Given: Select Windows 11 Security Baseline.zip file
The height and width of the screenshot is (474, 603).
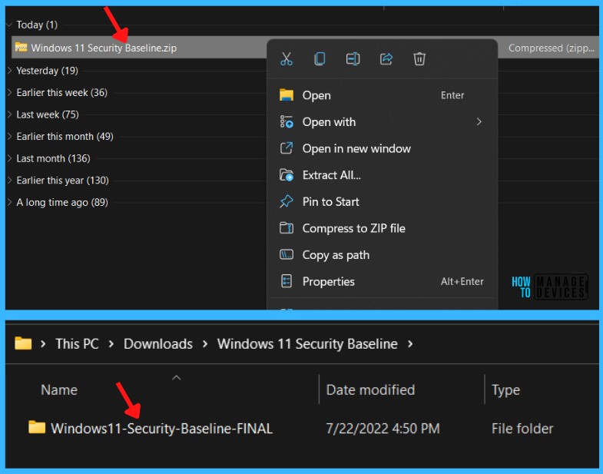Looking at the screenshot, I should (x=104, y=48).
